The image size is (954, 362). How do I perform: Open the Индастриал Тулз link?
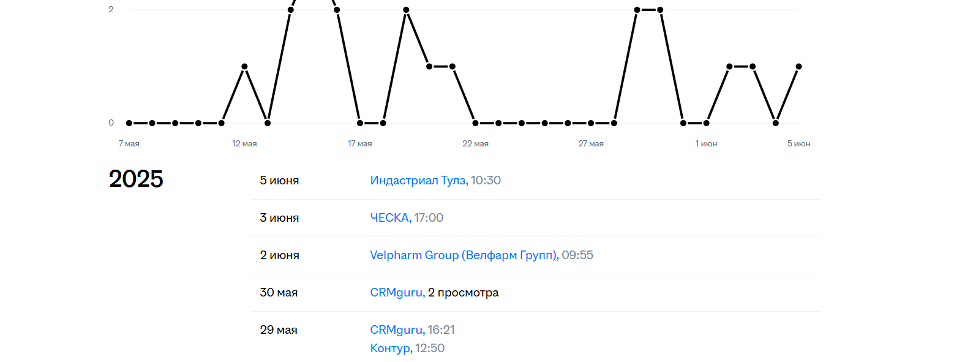pos(418,181)
